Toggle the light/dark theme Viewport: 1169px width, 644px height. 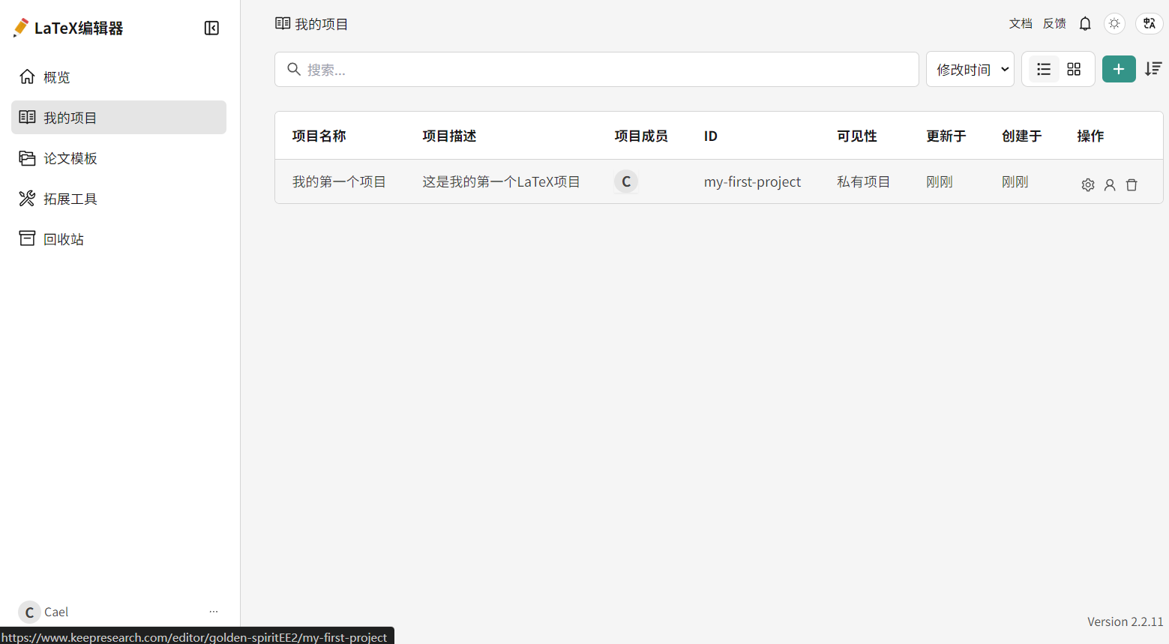[x=1114, y=24]
